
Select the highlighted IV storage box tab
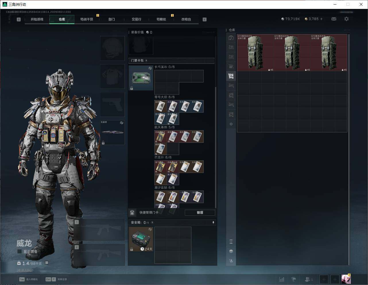pos(231,76)
